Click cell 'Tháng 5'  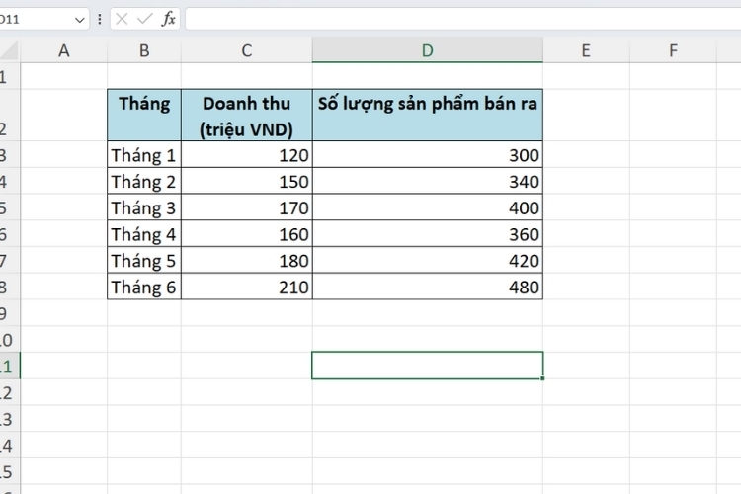pos(144,261)
